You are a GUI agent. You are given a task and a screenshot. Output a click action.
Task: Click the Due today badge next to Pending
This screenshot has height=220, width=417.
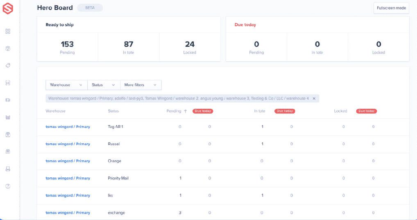[x=203, y=111]
